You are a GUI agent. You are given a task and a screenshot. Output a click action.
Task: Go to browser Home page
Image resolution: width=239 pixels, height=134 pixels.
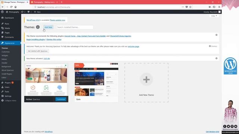pos(16,7)
